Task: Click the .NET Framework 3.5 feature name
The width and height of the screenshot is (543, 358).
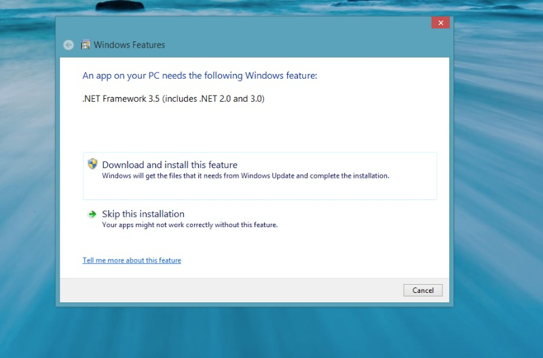Action: [173, 98]
